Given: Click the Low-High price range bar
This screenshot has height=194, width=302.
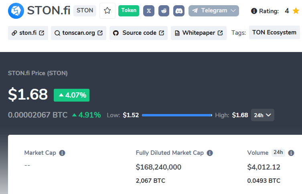Looking at the screenshot, I should click(x=177, y=115).
